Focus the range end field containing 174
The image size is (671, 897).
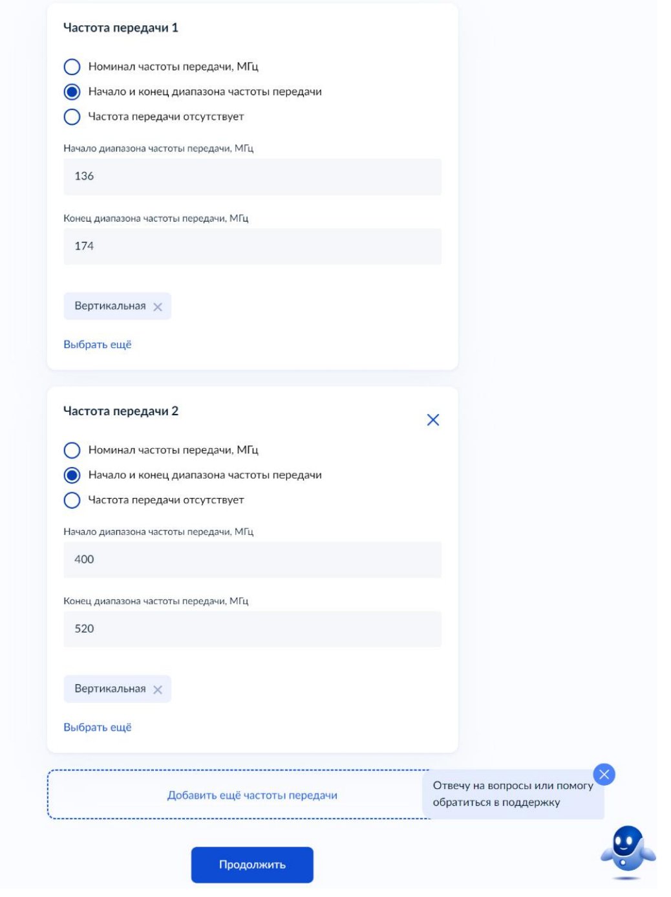point(253,246)
